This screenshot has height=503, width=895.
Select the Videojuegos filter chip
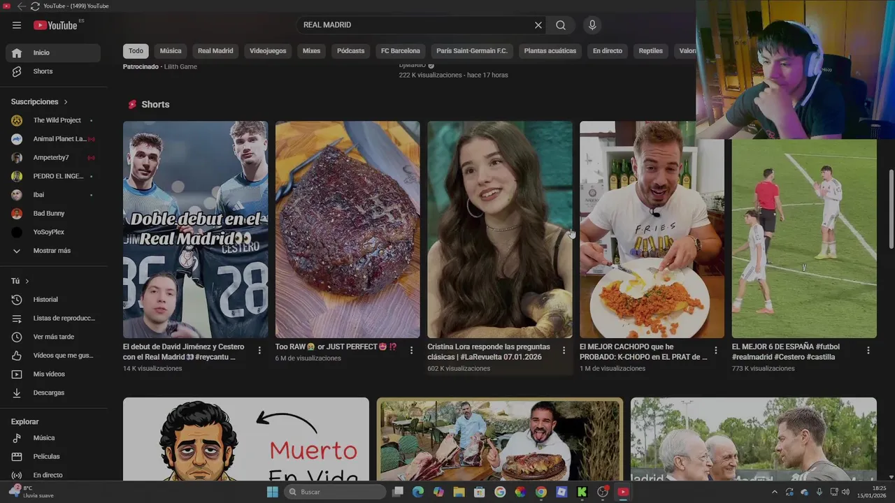[x=268, y=51]
